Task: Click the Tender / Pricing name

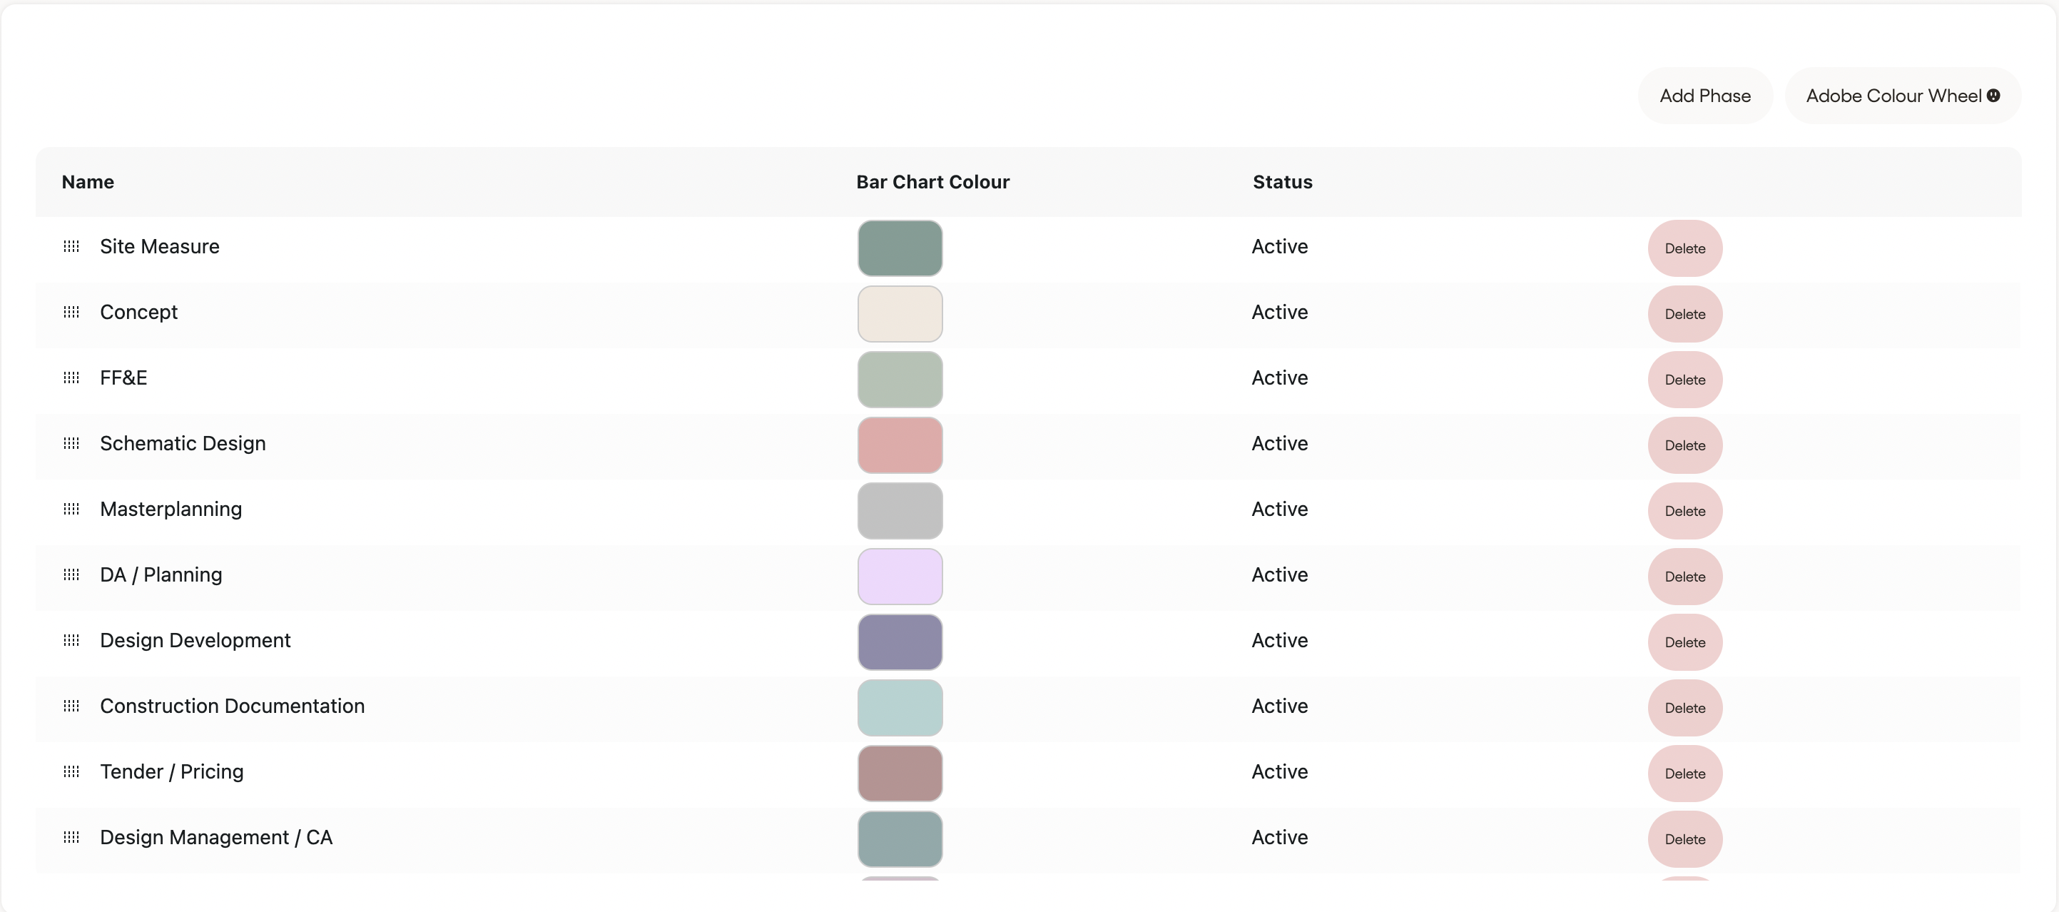Action: (171, 771)
